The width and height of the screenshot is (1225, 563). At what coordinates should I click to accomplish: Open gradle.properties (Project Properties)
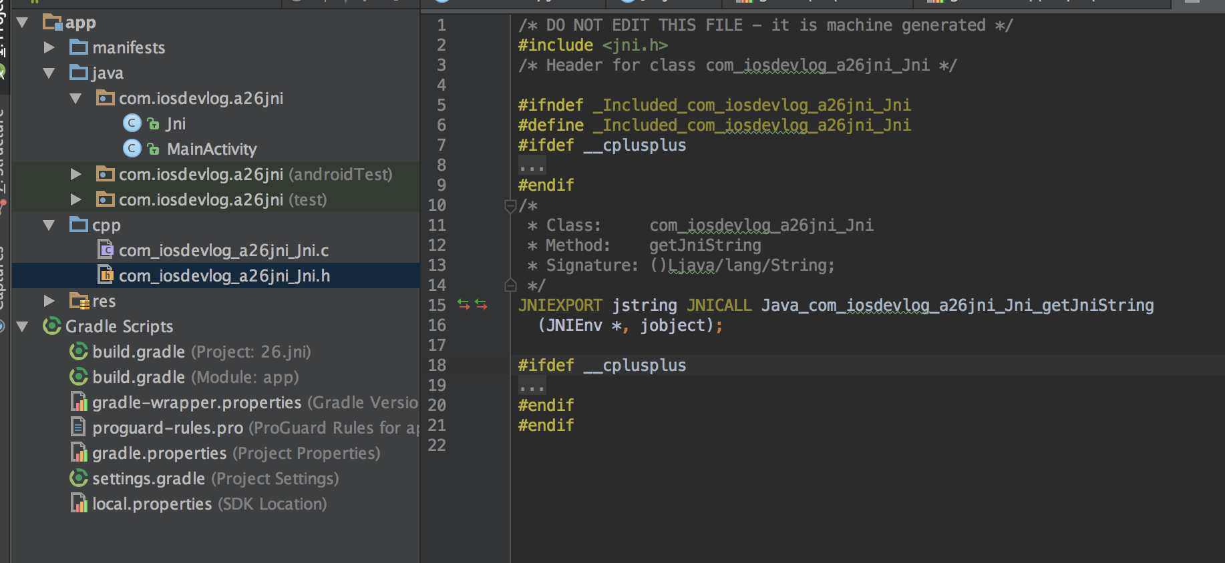click(x=236, y=453)
